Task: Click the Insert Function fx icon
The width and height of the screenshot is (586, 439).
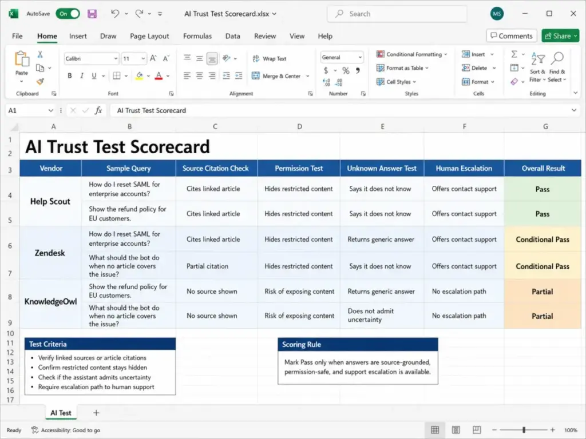Action: point(98,110)
